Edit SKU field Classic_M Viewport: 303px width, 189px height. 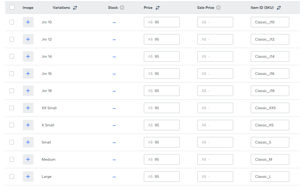pos(270,159)
